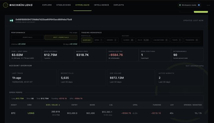
Task: Select the Hyperliquid nav tab
Action: tap(82, 5)
